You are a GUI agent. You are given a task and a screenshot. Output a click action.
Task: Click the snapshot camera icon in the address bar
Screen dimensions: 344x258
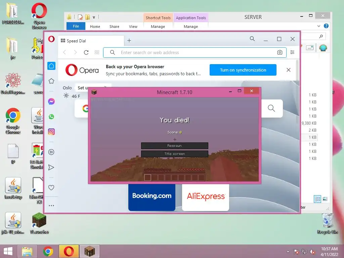pyautogui.click(x=280, y=52)
